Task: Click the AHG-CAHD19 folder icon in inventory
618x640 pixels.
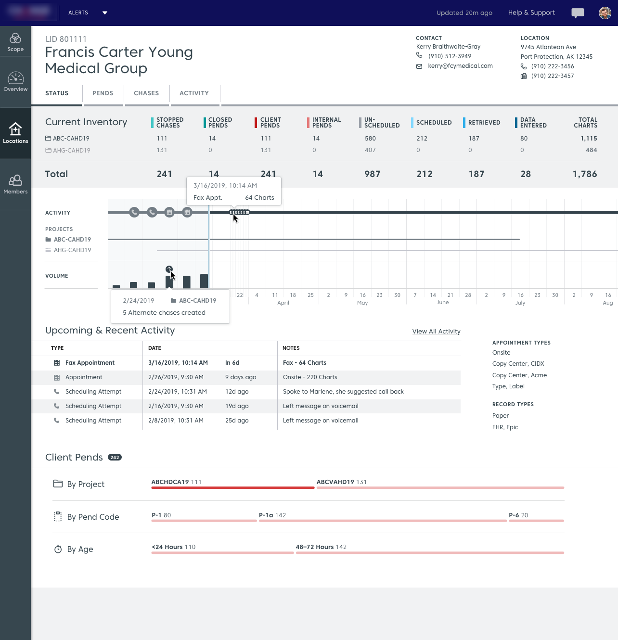Action: (x=48, y=150)
